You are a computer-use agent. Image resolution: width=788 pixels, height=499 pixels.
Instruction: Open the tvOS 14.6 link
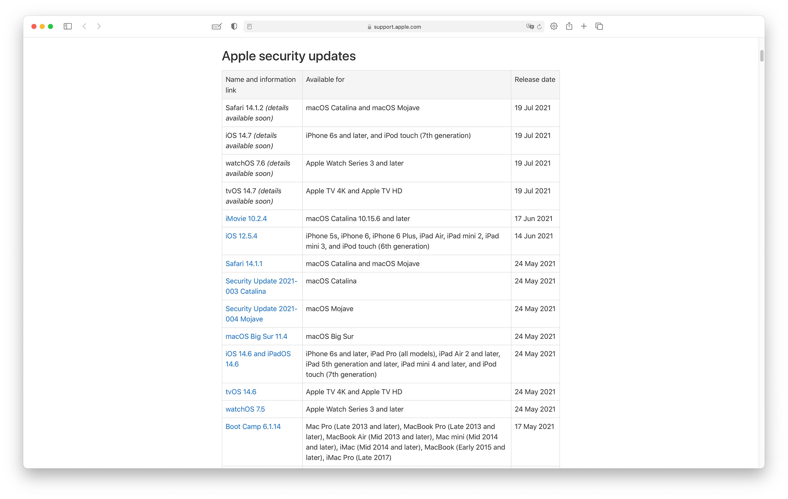click(241, 392)
